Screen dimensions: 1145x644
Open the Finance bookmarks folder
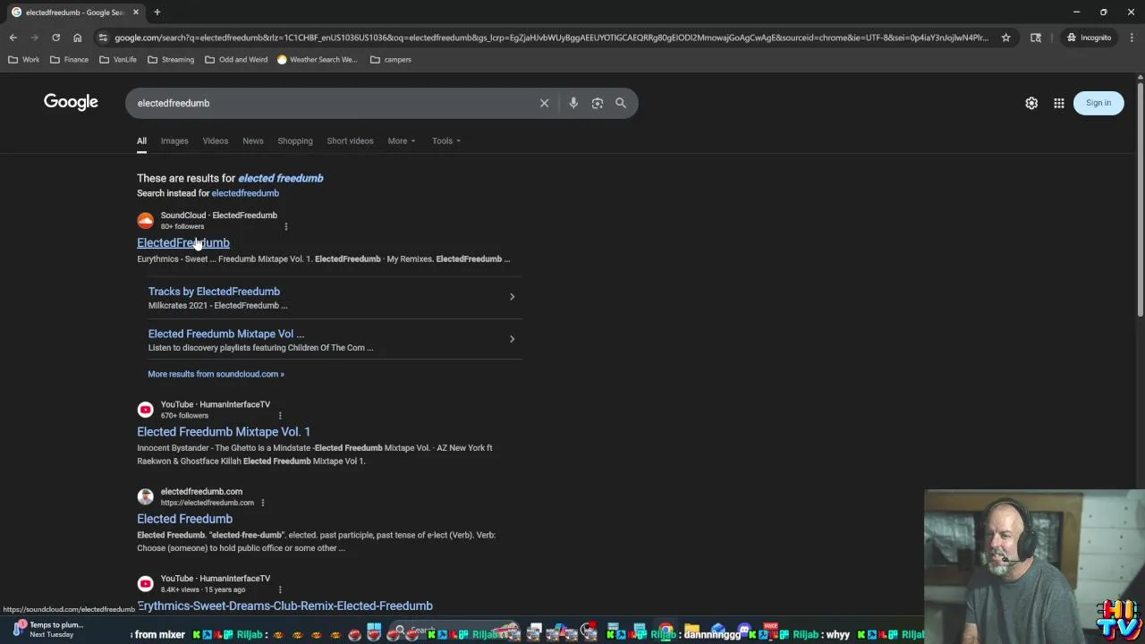pyautogui.click(x=69, y=60)
